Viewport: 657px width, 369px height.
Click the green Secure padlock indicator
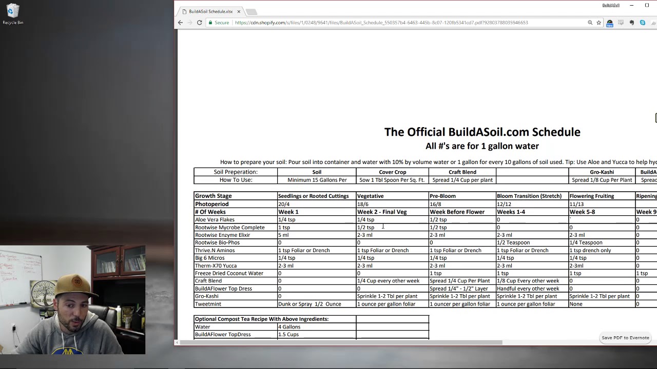click(x=219, y=23)
